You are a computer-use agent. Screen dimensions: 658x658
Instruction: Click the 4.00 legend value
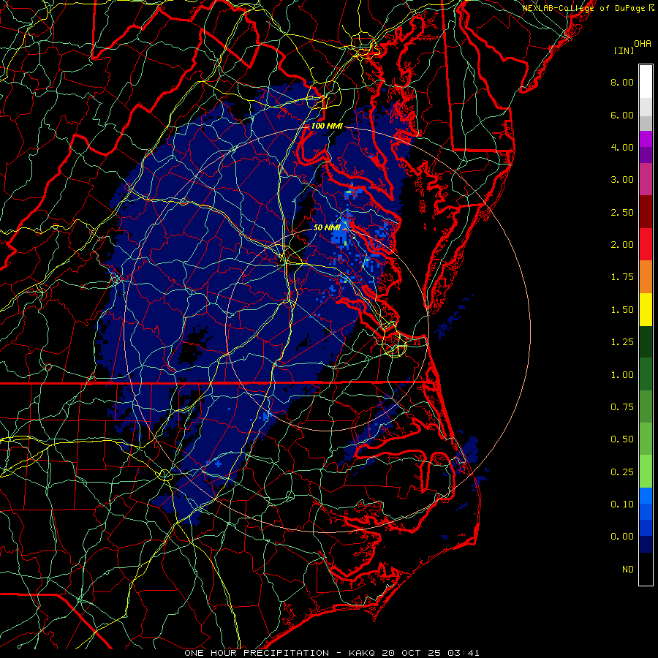[622, 147]
